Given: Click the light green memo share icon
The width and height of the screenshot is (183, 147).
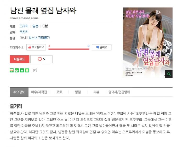Looking at the screenshot, I should [x=27, y=70].
